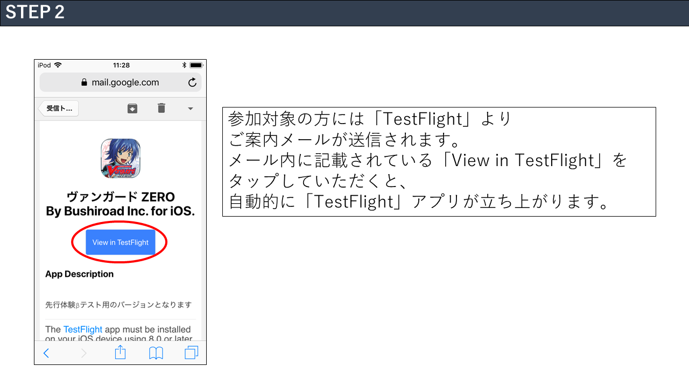Open the Gmail more-actions dropdown arrow
The image size is (689, 387).
pyautogui.click(x=190, y=109)
